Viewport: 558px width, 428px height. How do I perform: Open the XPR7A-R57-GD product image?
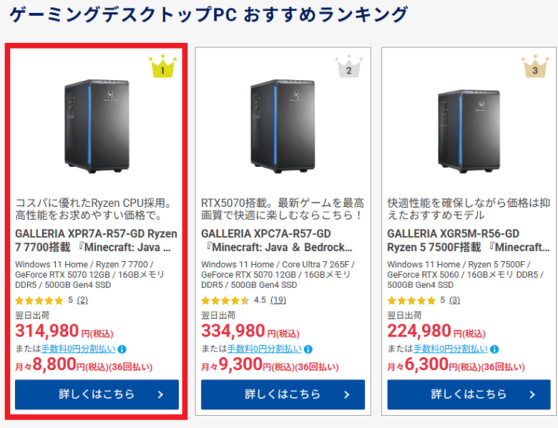pos(97,125)
